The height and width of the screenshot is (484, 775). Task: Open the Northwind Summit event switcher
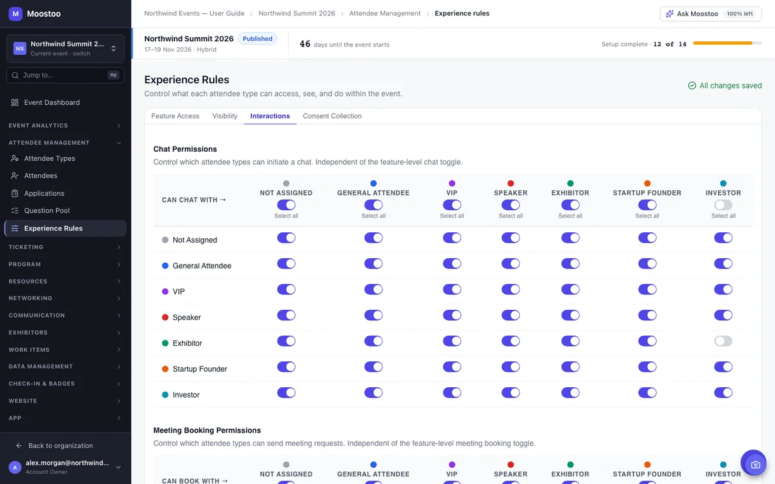tap(65, 48)
